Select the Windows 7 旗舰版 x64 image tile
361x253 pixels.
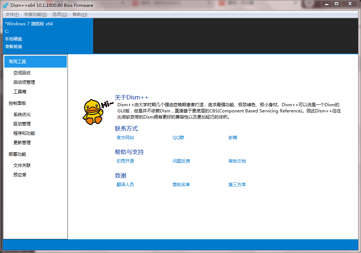pos(48,36)
